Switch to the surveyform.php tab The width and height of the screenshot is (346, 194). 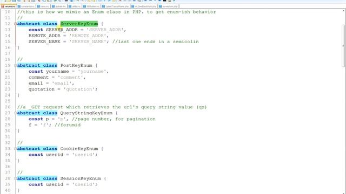tap(168, 6)
